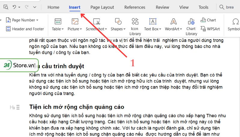Open the Table dropdown arrow
The image size is (240, 137).
click(x=62, y=29)
